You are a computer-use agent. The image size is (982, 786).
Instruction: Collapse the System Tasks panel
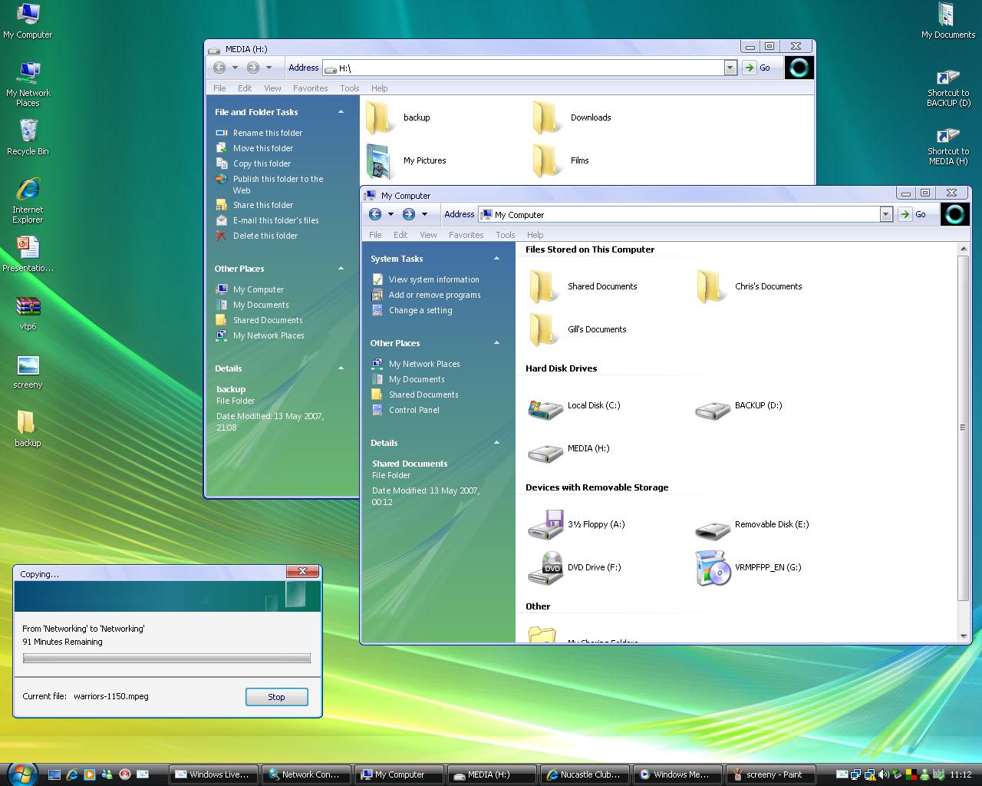point(496,259)
